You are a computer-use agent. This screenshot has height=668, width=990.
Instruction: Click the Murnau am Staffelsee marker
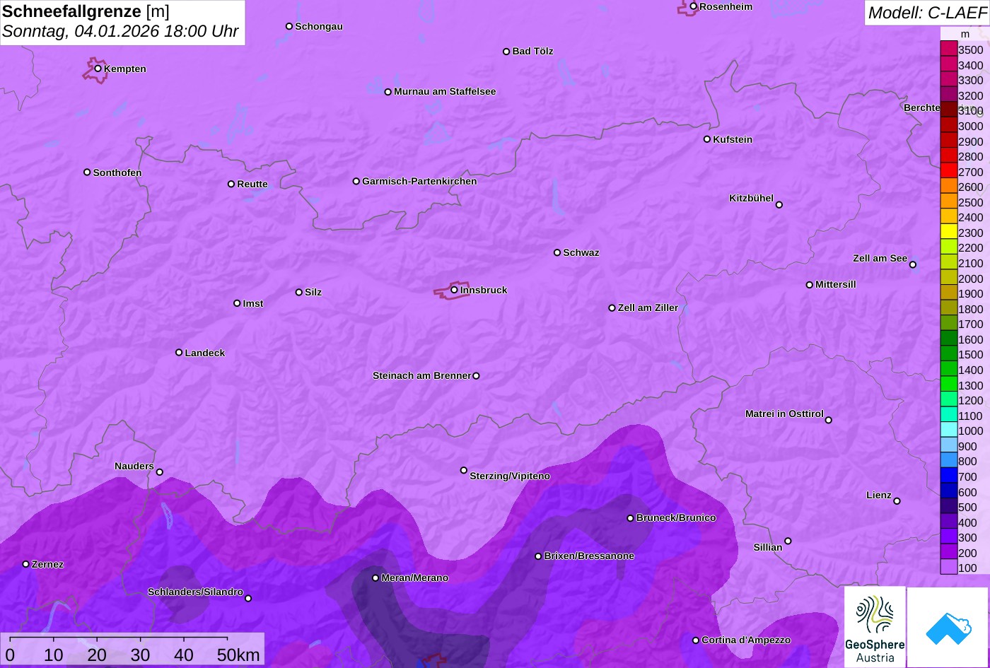(x=388, y=92)
